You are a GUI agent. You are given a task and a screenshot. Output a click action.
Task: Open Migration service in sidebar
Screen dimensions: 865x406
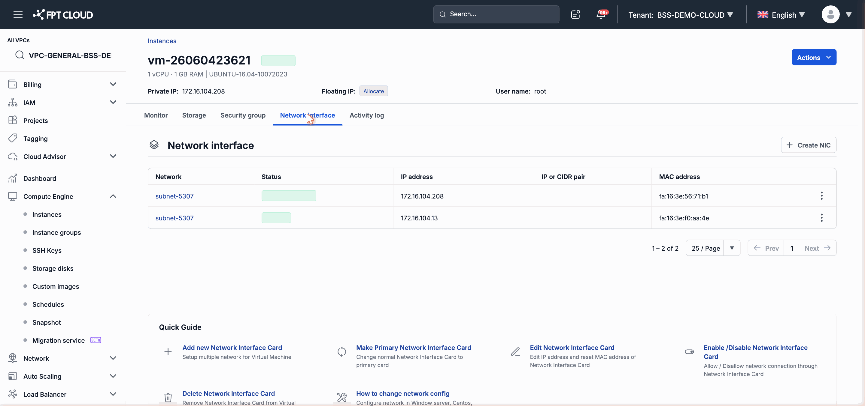(59, 340)
